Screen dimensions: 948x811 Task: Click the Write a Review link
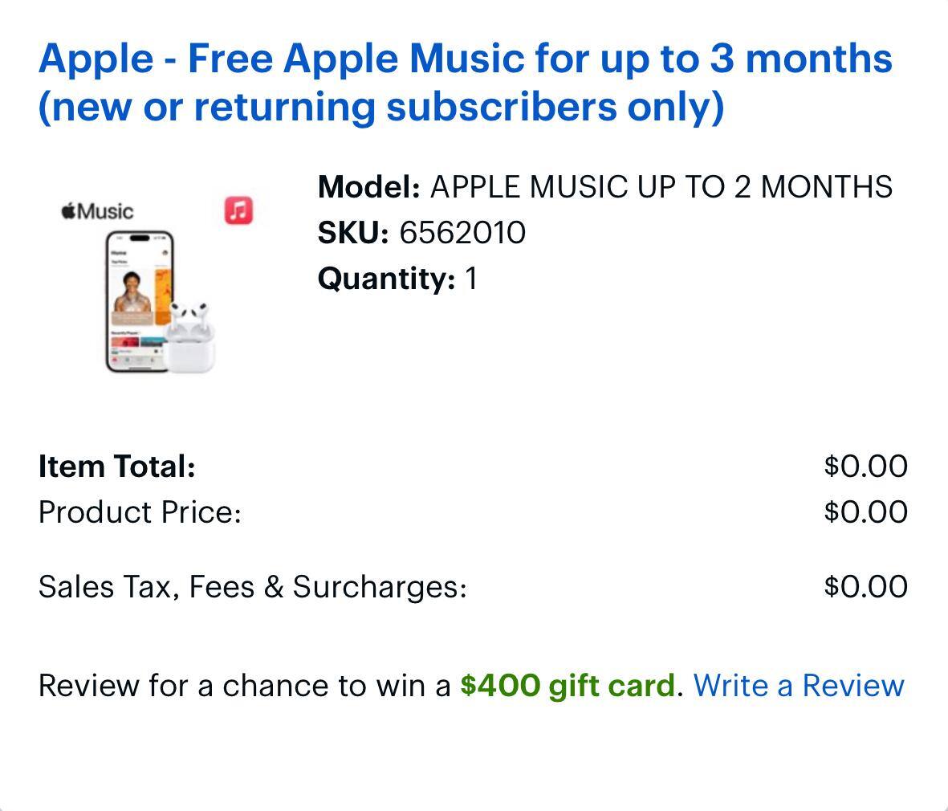coord(798,686)
